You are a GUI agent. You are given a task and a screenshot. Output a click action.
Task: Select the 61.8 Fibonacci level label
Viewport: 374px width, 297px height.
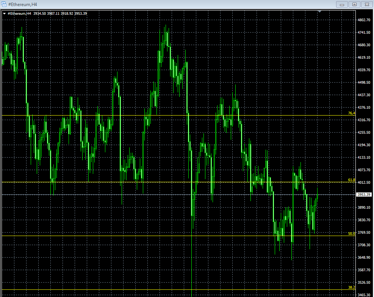pyautogui.click(x=351, y=180)
